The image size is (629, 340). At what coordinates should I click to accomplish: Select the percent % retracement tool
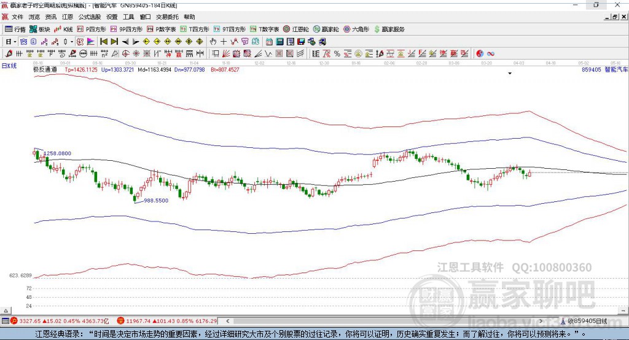pyautogui.click(x=337, y=54)
